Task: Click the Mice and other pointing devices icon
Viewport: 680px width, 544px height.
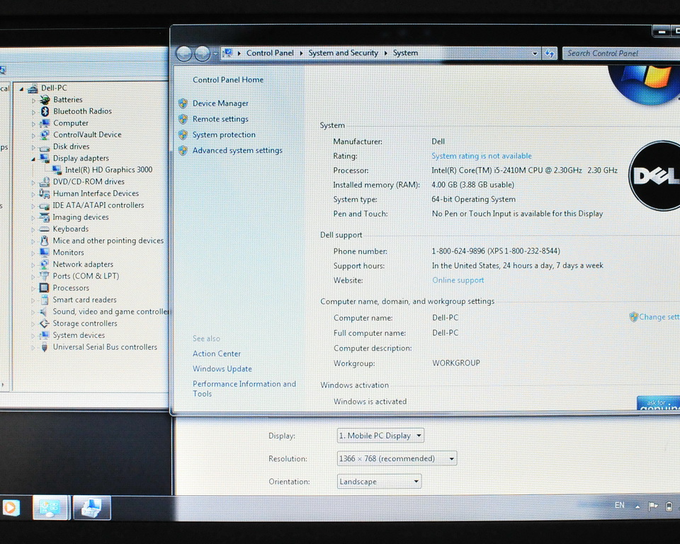Action: (x=44, y=241)
